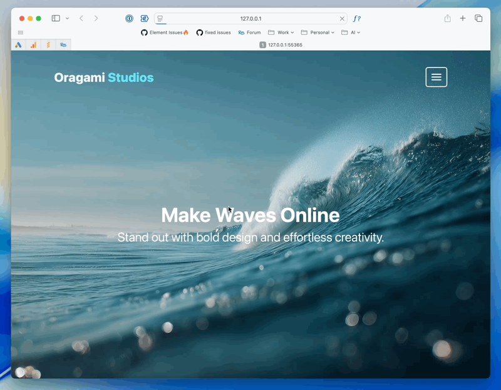Open Element Issues bookmark
The height and width of the screenshot is (390, 501).
click(x=165, y=32)
